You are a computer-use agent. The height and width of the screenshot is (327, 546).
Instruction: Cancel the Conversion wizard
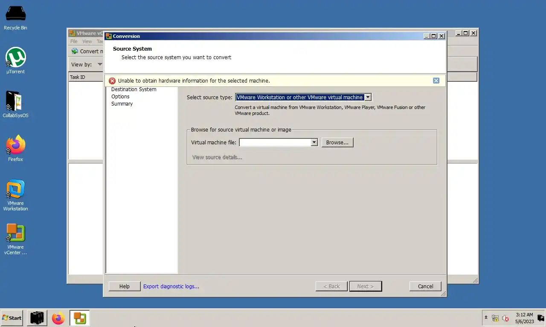425,286
